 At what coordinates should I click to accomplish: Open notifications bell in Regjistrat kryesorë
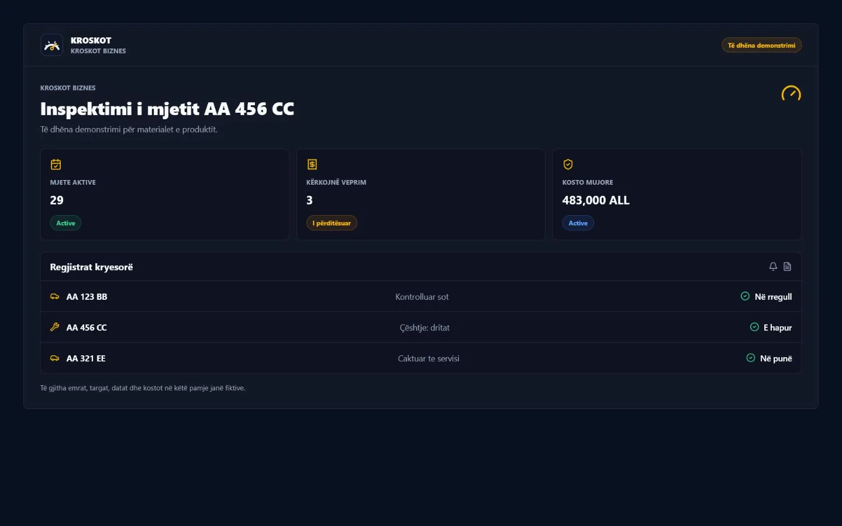pos(773,267)
